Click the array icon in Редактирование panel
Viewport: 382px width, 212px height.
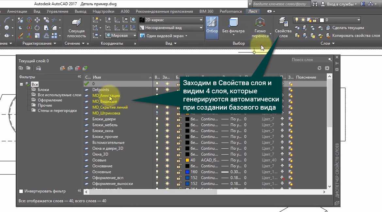point(54,36)
